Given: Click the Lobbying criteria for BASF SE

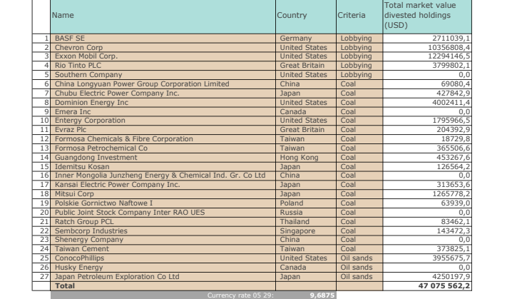Looking at the screenshot, I should (359, 39).
